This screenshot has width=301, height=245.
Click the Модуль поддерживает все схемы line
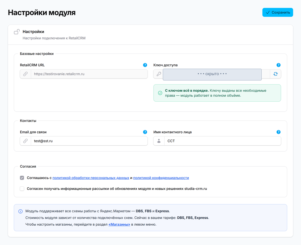(98, 211)
